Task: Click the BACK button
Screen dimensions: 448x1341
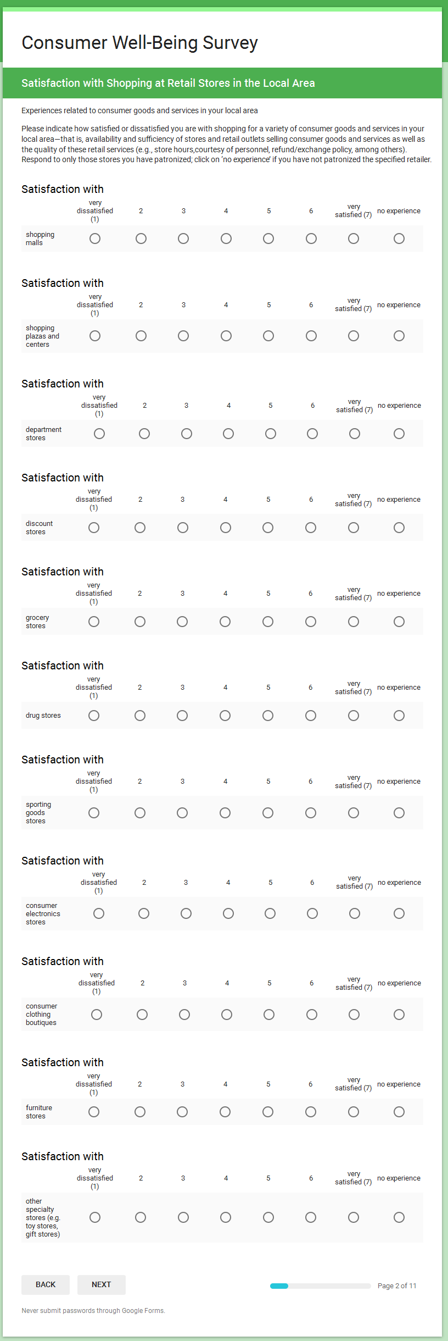Action: [x=46, y=1284]
